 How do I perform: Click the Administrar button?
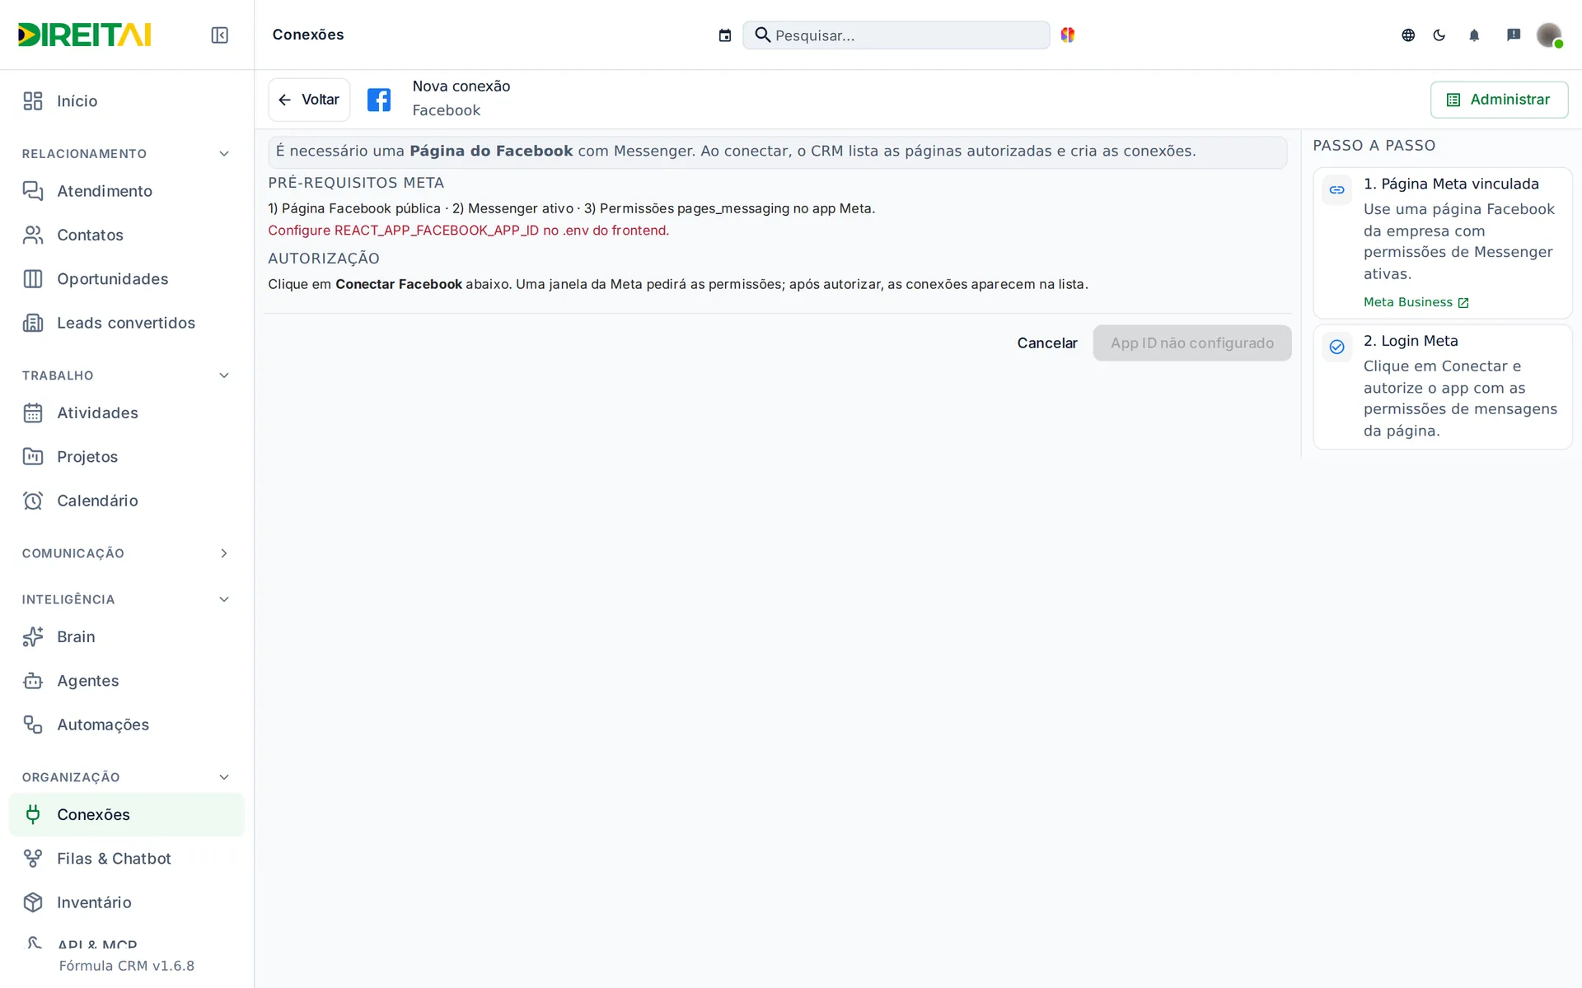point(1499,100)
